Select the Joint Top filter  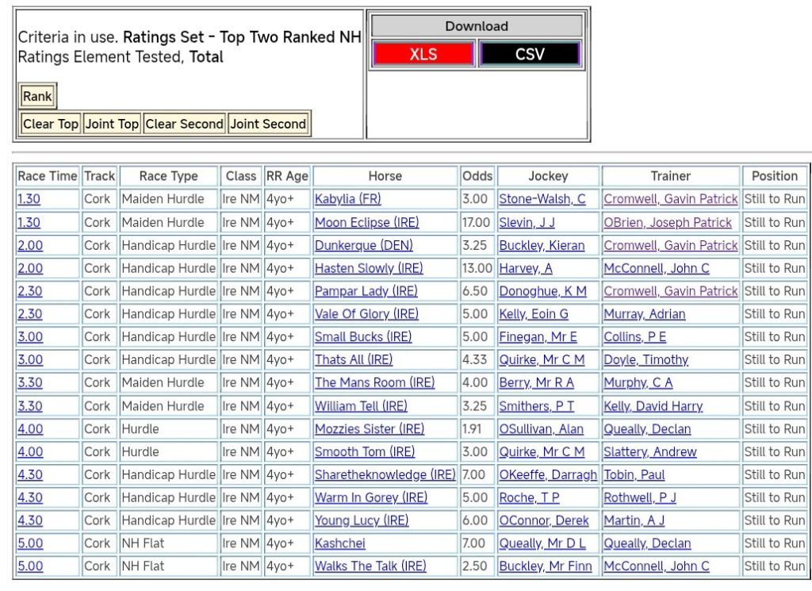(x=112, y=124)
